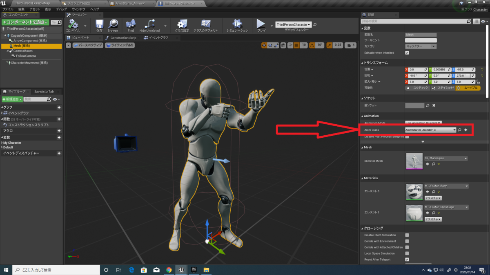Open エレメント 0 material dropdown M_UE4Man_Body

446,186
